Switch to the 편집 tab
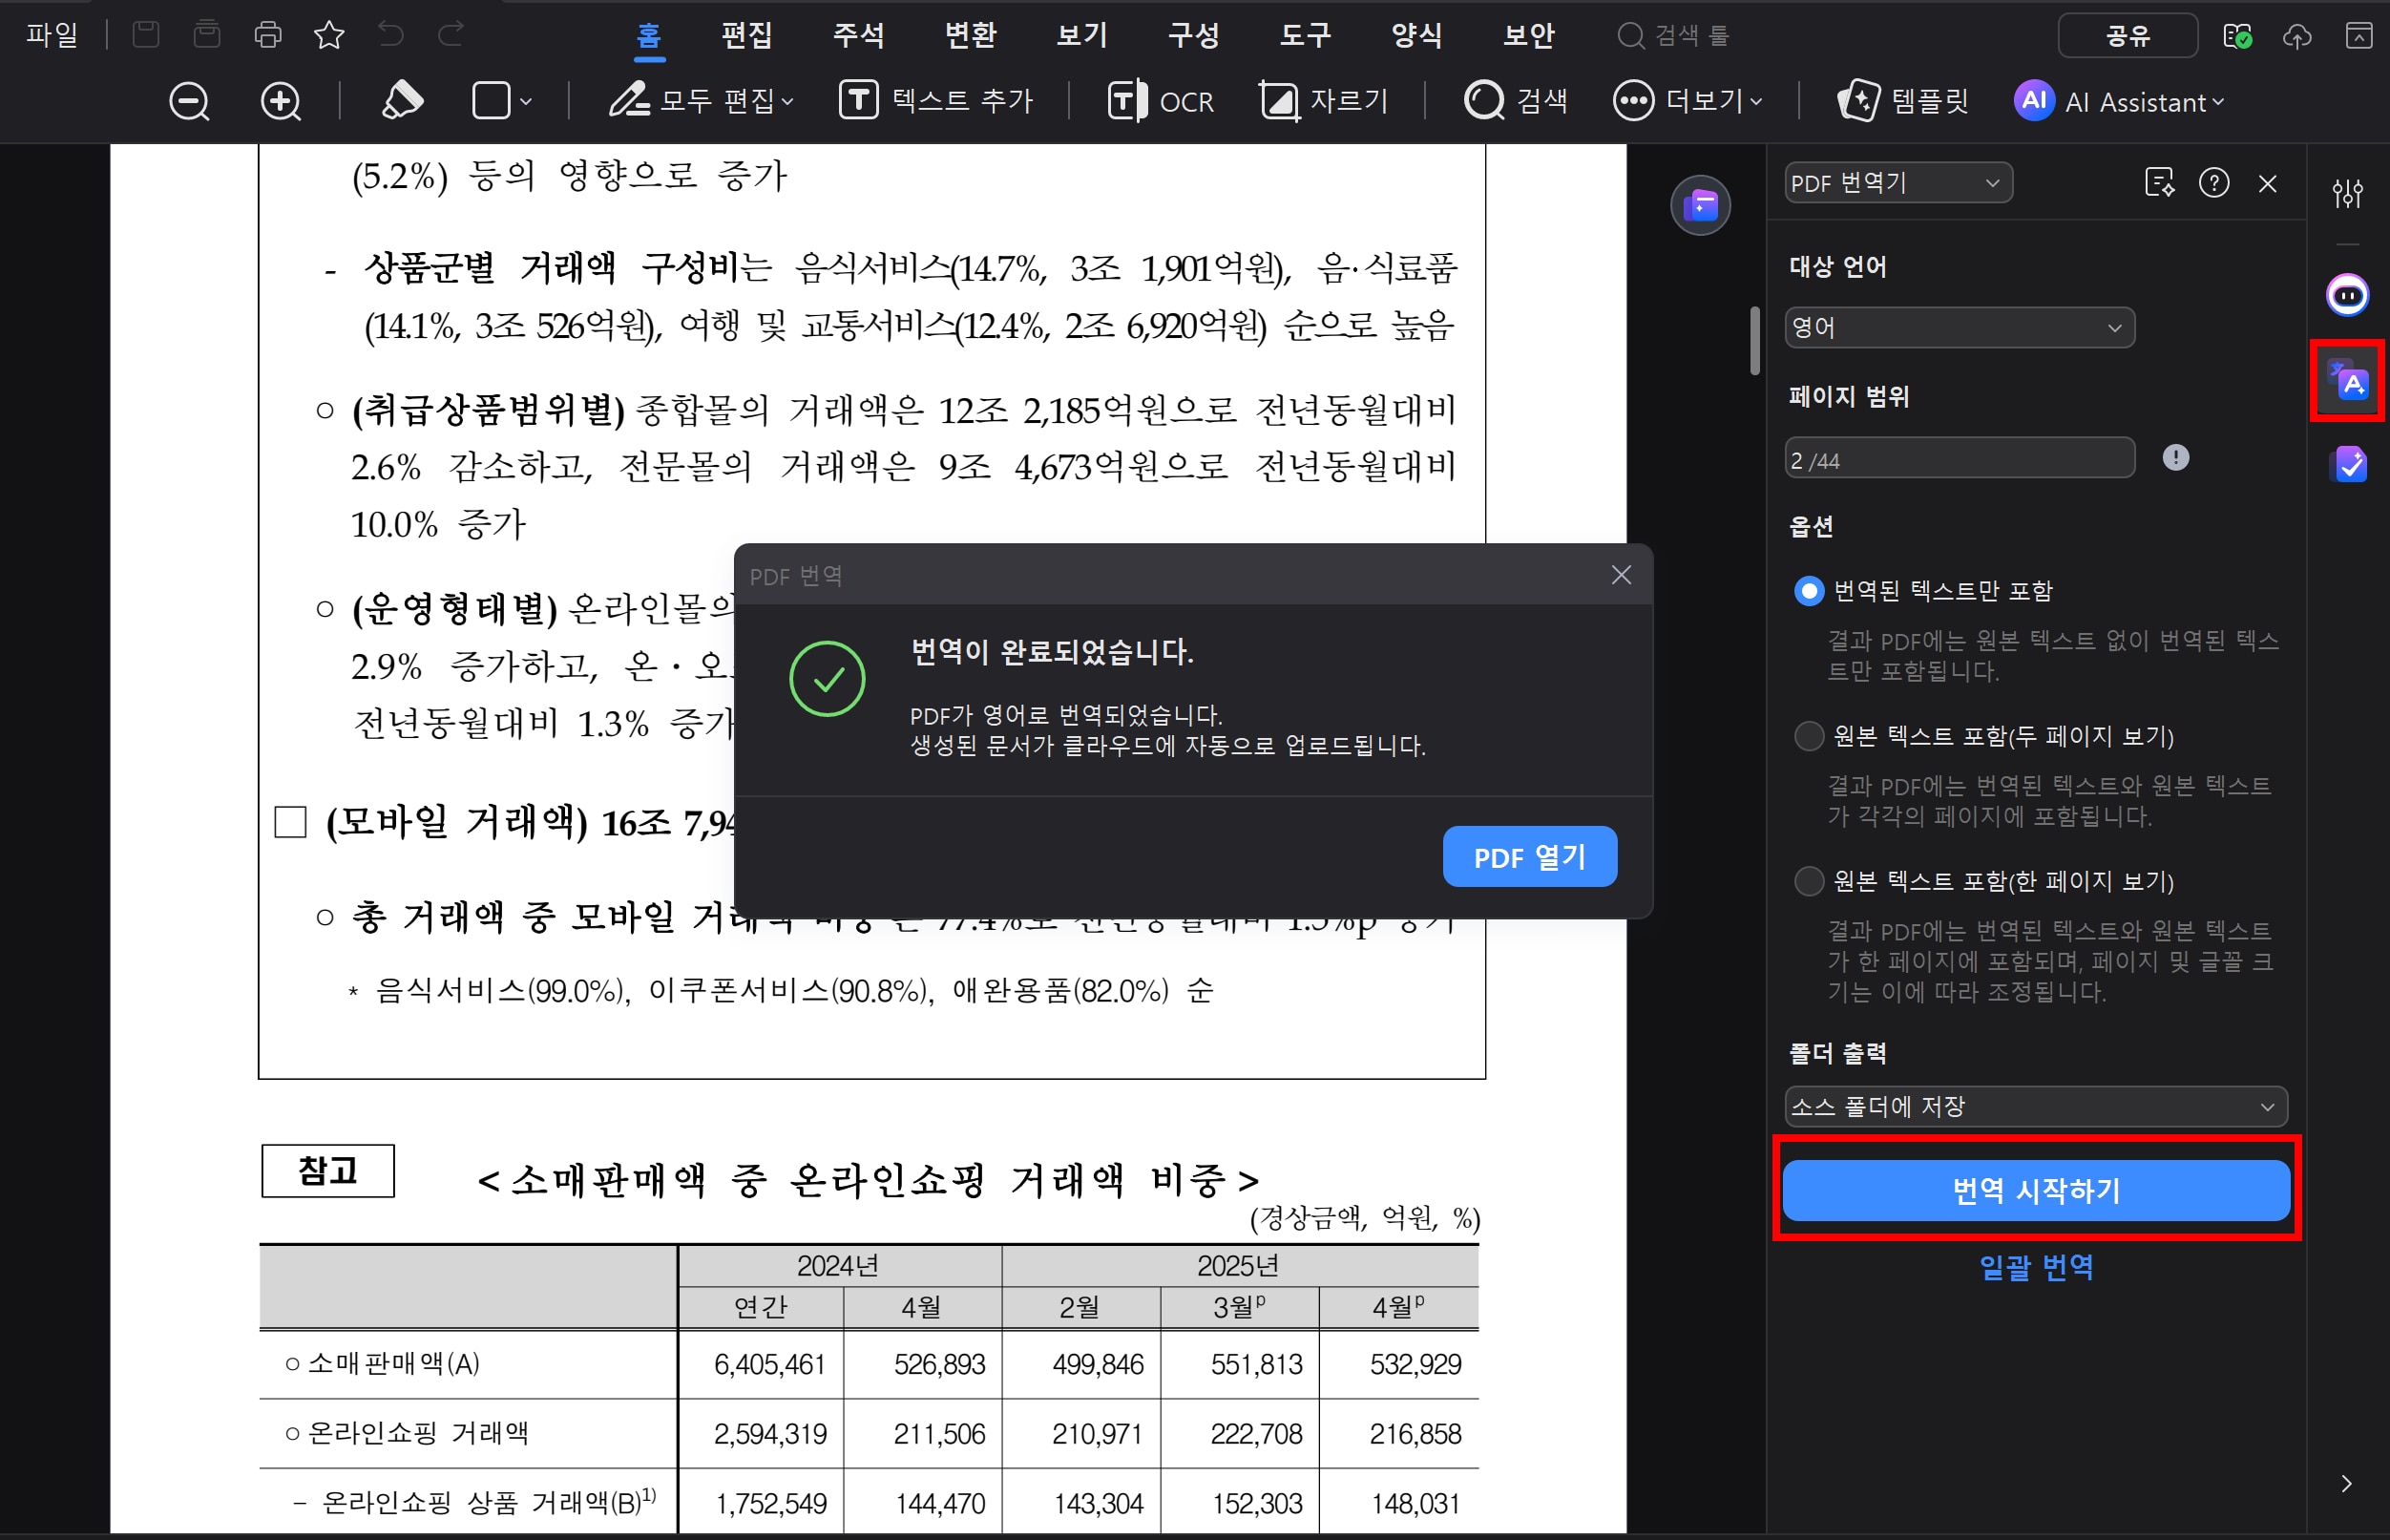The image size is (2390, 1540). tap(746, 35)
